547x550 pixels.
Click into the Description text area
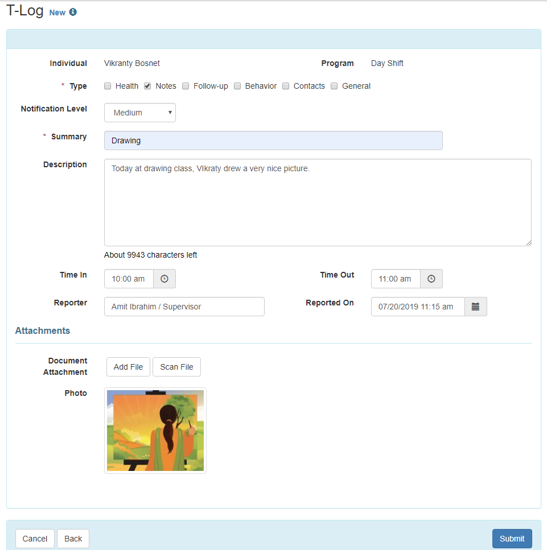point(318,202)
